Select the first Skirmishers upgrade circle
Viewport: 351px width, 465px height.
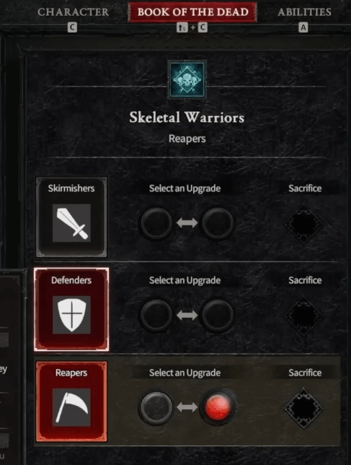pyautogui.click(x=156, y=223)
